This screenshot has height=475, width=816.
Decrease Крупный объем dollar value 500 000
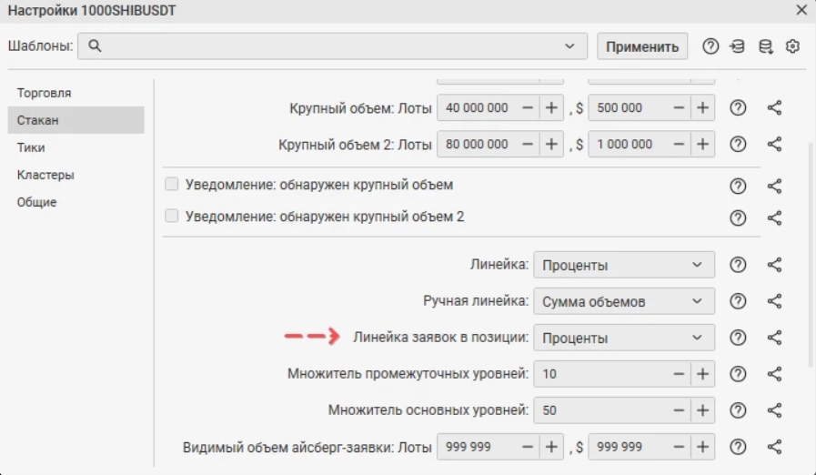[x=679, y=107]
